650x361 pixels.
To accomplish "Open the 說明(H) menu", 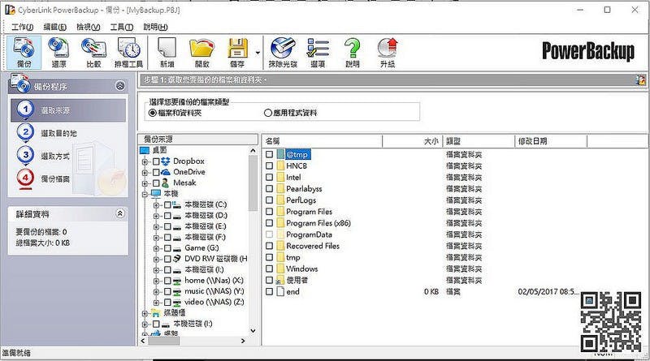I will pos(155,27).
